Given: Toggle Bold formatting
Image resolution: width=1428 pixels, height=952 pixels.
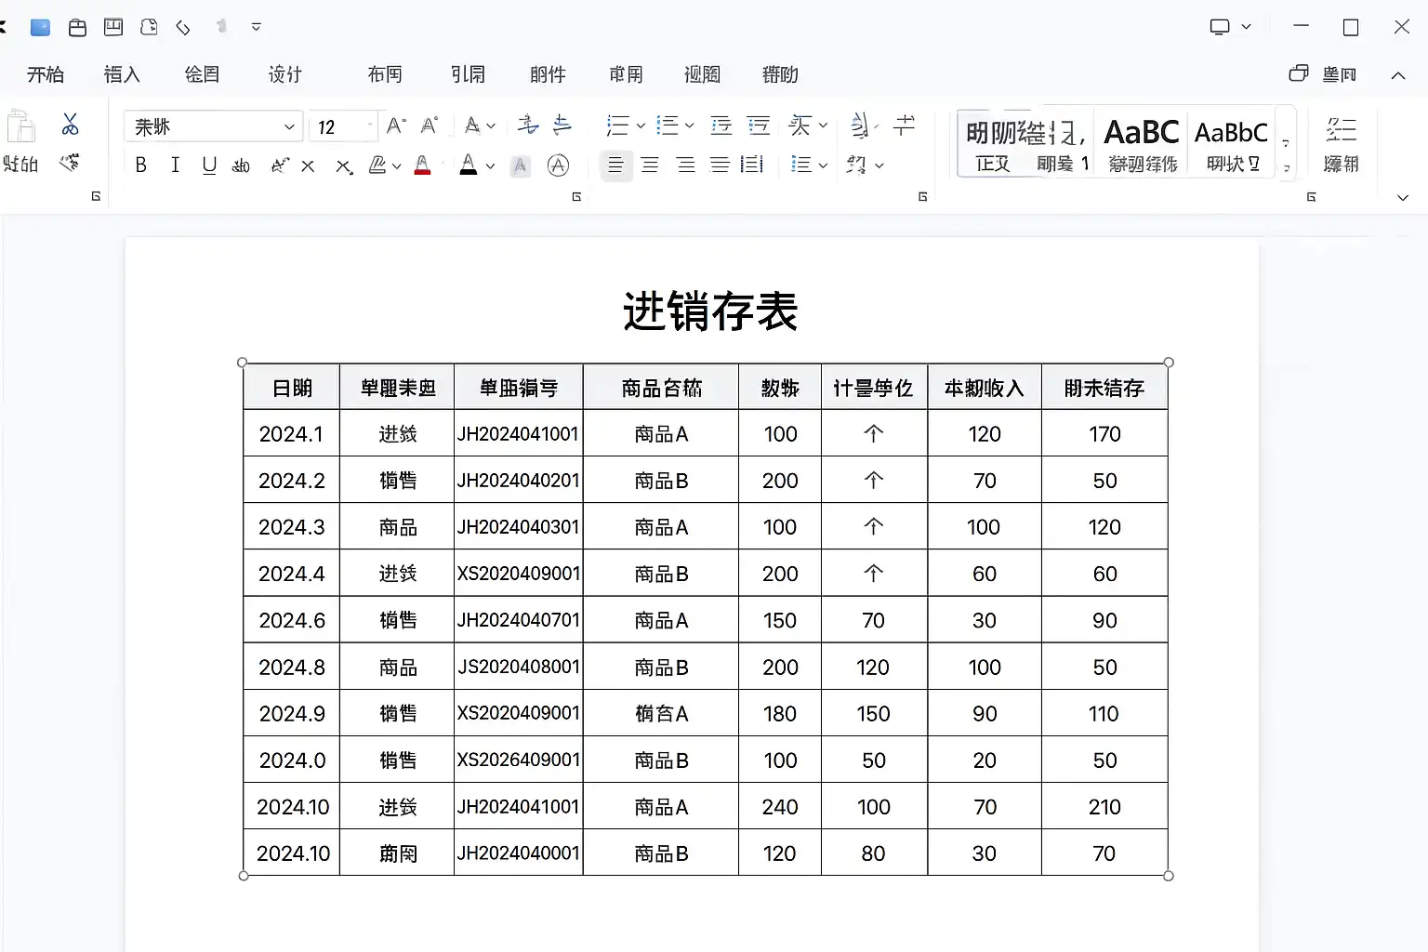Looking at the screenshot, I should point(140,165).
